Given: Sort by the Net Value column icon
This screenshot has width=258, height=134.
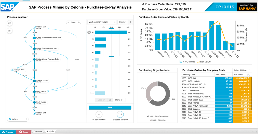Looking at the screenshot, I should click(x=249, y=75).
